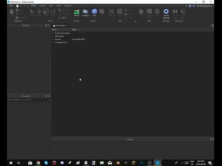Open Task View on the taskbar

pyautogui.click(x=18, y=163)
